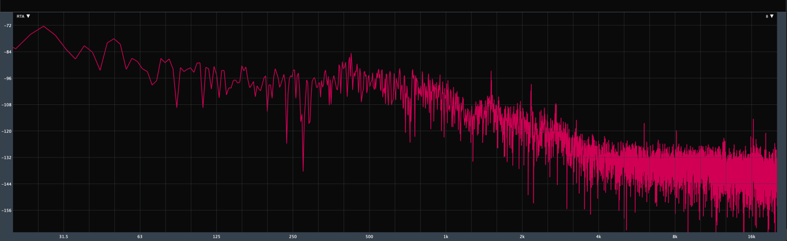Open the RTA mode dropdown
The width and height of the screenshot is (787, 241).
coord(23,16)
